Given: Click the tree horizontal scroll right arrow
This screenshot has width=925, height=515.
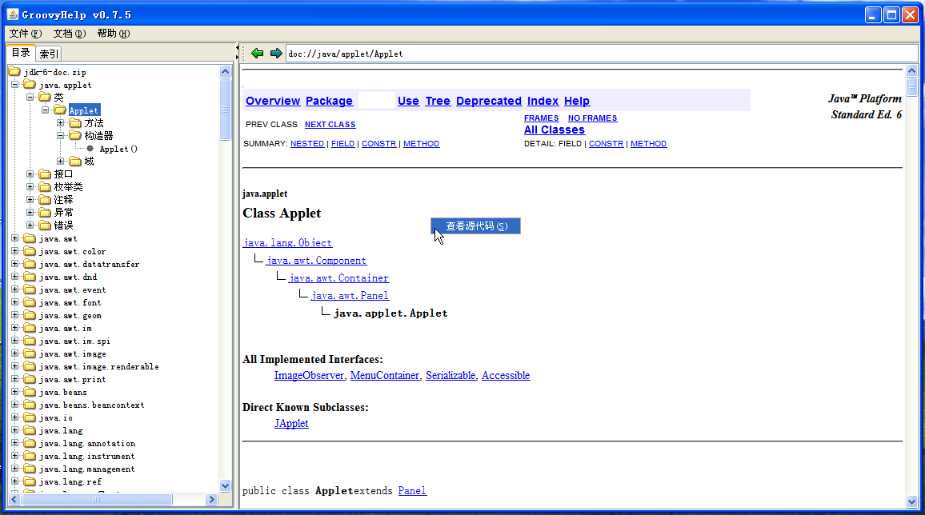Looking at the screenshot, I should click(x=212, y=500).
